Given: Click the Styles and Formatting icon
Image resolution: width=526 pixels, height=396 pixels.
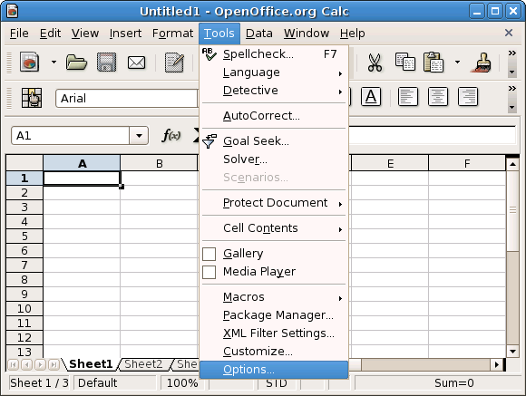Looking at the screenshot, I should coord(32,98).
